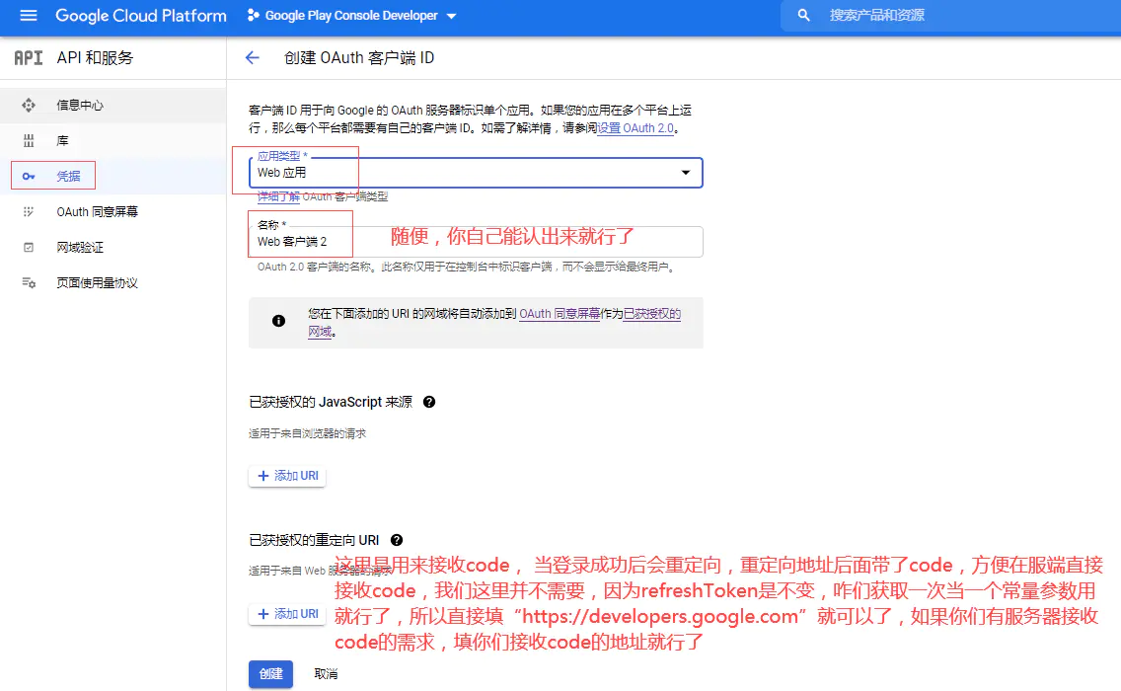1121x691 pixels.
Task: Open the OAuth 同意屏幕 link in the notice
Action: coord(560,313)
